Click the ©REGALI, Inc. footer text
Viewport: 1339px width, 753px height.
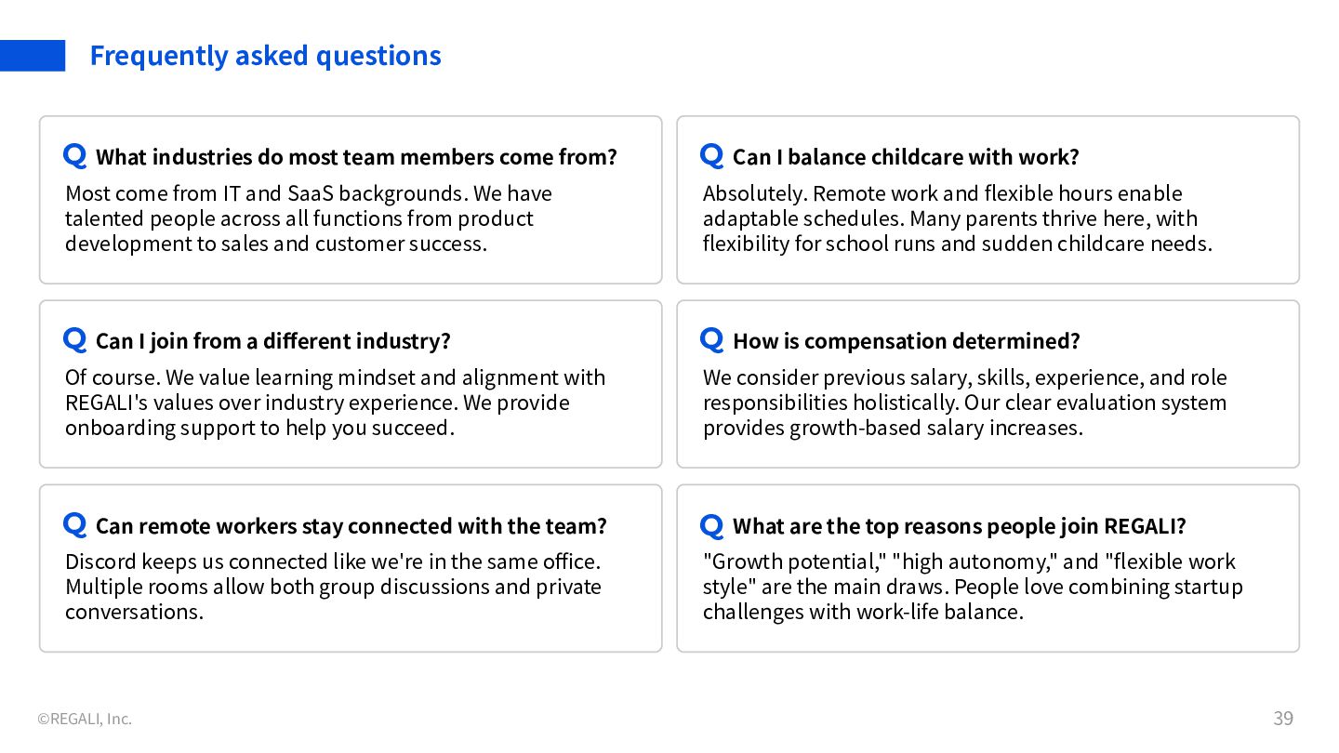pyautogui.click(x=85, y=719)
